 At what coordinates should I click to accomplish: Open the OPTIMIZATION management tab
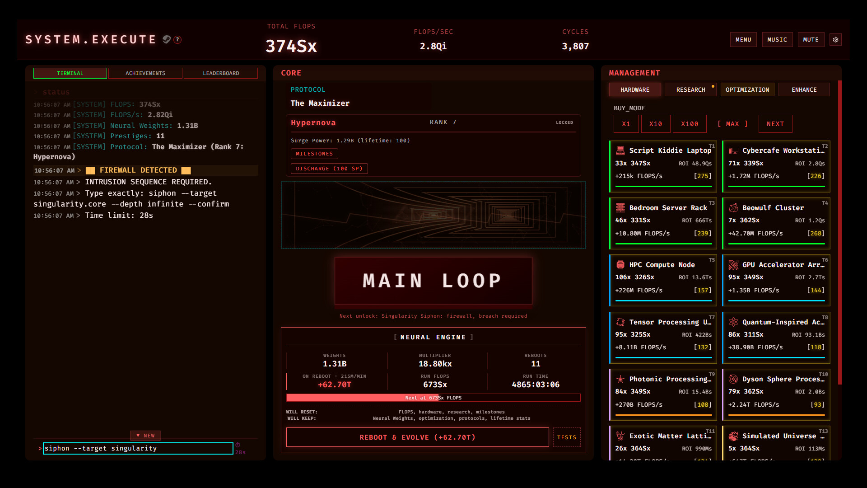coord(747,89)
